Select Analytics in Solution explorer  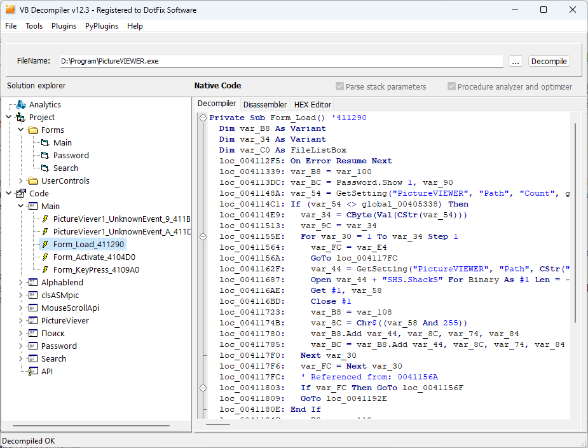point(45,105)
